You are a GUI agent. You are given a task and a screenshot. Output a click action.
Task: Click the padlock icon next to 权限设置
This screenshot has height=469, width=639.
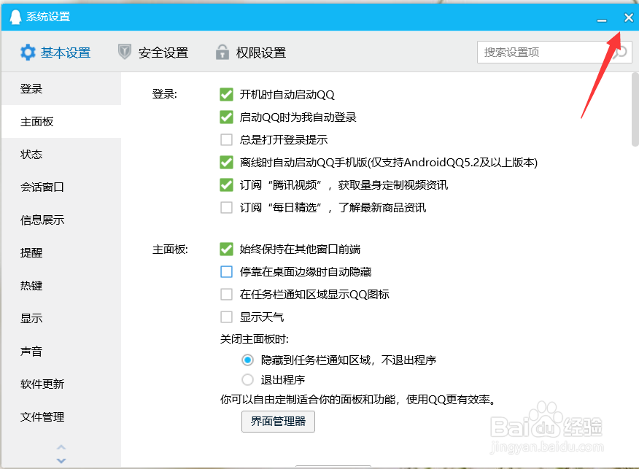pyautogui.click(x=222, y=53)
